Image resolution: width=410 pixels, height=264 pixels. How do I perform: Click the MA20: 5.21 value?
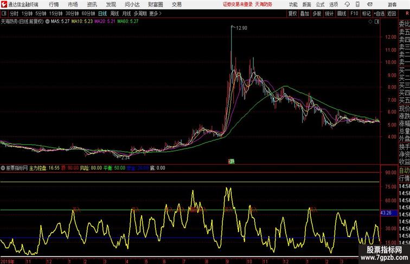click(105, 22)
